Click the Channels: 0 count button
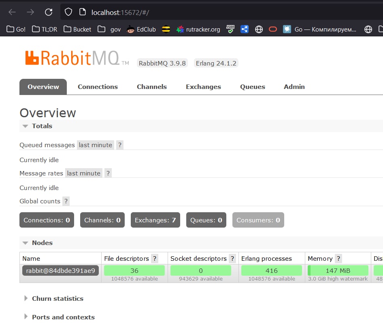Screen dimensions: 383x323 point(102,220)
